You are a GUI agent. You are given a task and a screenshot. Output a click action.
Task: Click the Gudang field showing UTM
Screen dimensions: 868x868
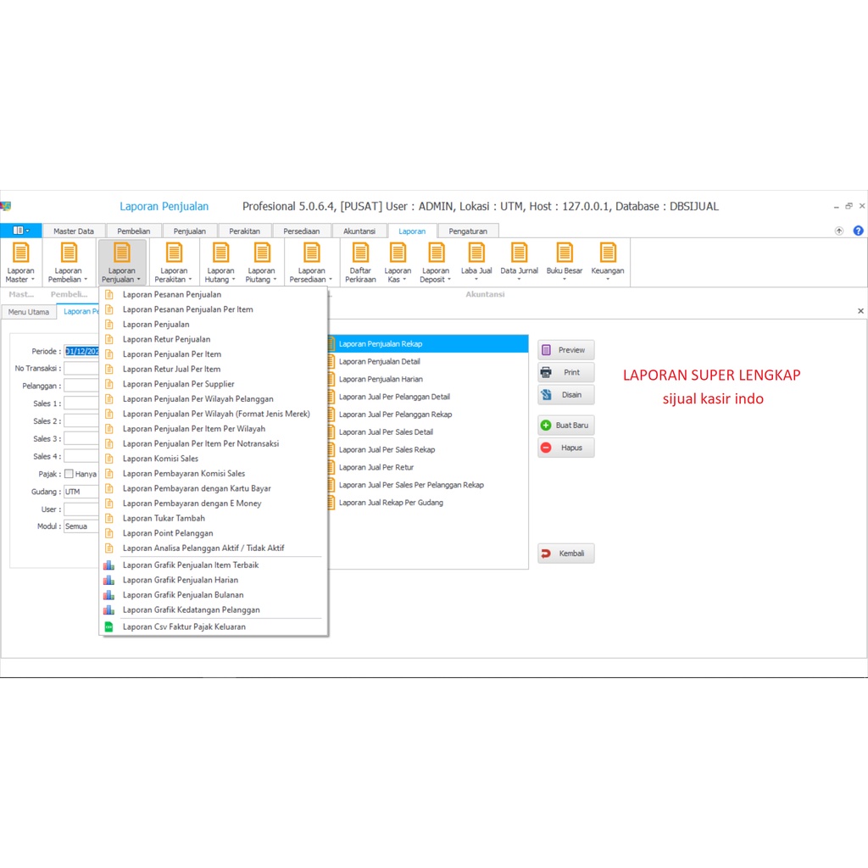click(81, 492)
